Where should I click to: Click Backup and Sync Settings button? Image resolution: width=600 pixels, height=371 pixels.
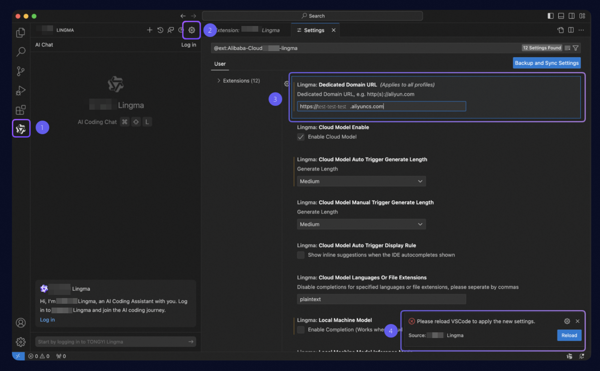point(546,63)
